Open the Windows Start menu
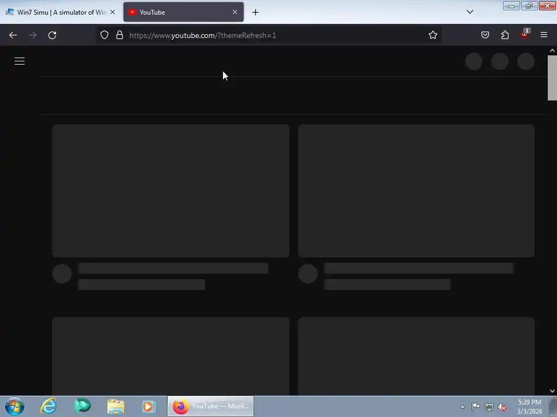557x417 pixels. click(x=15, y=406)
